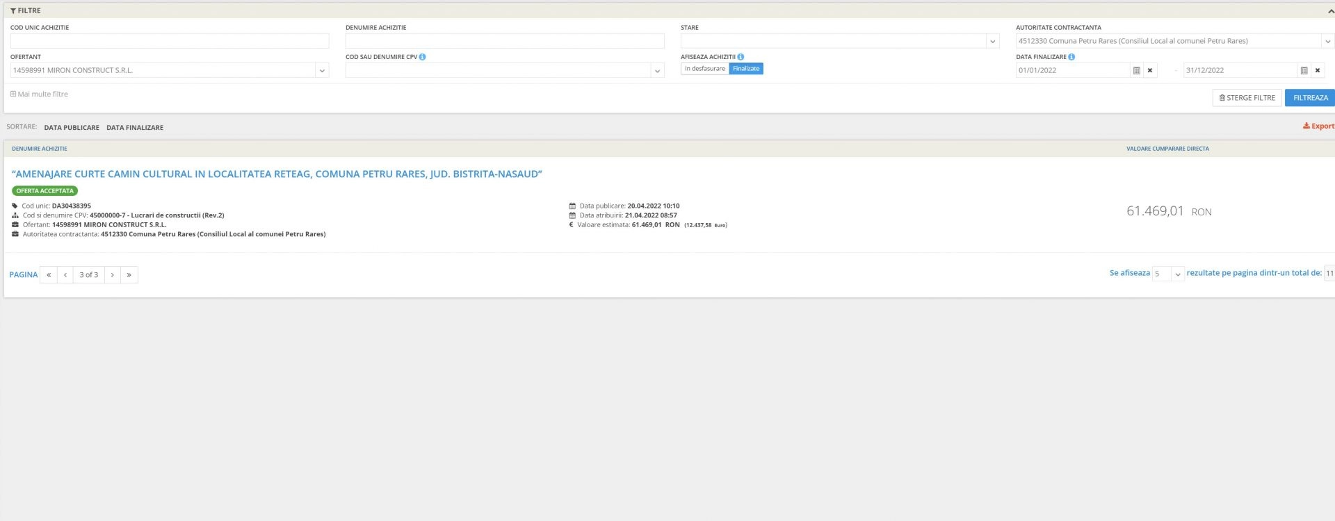The width and height of the screenshot is (1335, 521).
Task: Jump to the last results page
Action: point(129,275)
